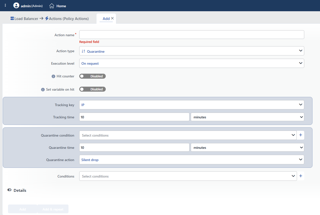The height and width of the screenshot is (215, 320).
Task: Open the Tracking time unit dropdown
Action: tap(247, 117)
